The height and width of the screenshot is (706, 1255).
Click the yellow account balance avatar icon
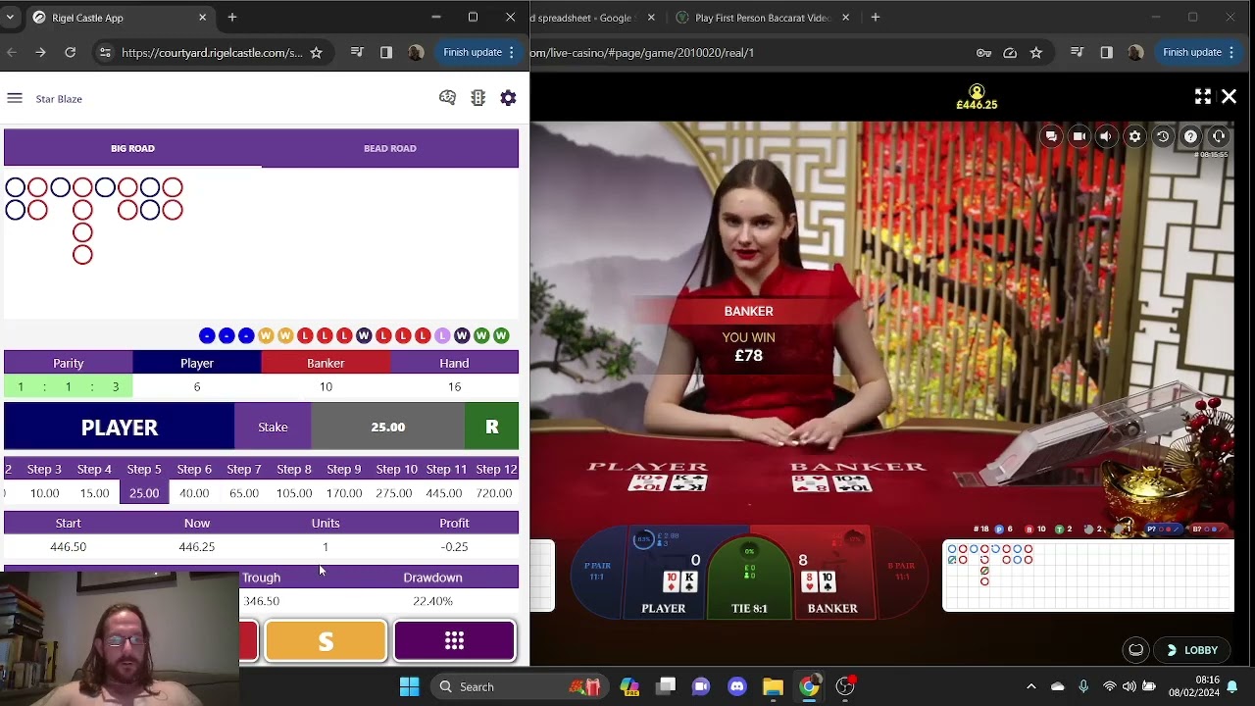977,91
